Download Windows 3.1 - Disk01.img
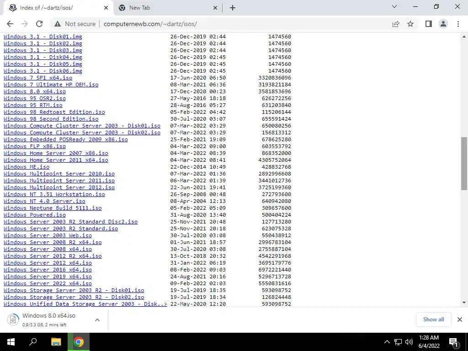The image size is (468, 351). 43,37
